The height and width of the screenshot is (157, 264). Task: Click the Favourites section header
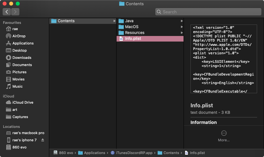[x=12, y=23]
